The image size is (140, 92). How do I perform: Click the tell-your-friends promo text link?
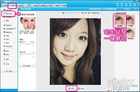103,9
